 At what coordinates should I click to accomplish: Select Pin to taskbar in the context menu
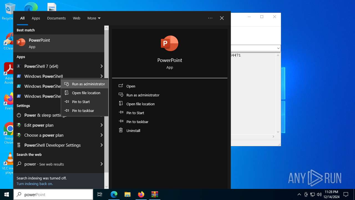click(85, 111)
